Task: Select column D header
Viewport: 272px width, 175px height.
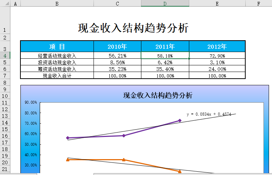Action: [x=165, y=3]
